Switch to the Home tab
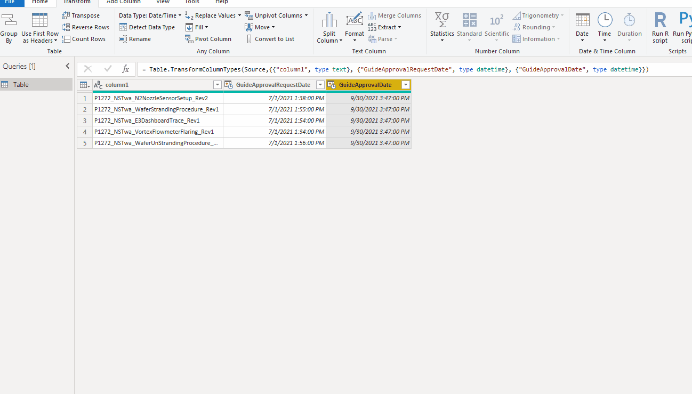 coord(40,2)
